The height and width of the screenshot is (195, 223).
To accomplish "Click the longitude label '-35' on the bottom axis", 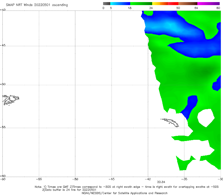I will (184, 179).
